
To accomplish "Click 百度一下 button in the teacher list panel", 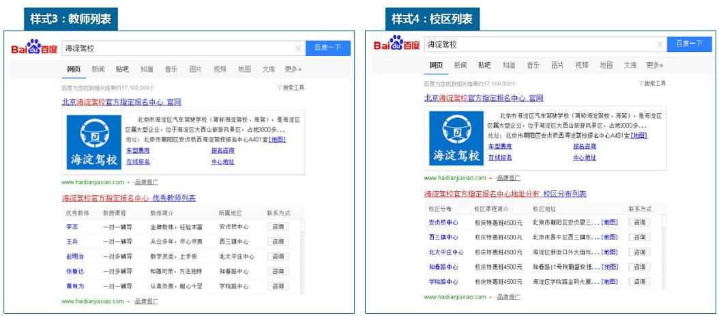I will click(x=328, y=48).
